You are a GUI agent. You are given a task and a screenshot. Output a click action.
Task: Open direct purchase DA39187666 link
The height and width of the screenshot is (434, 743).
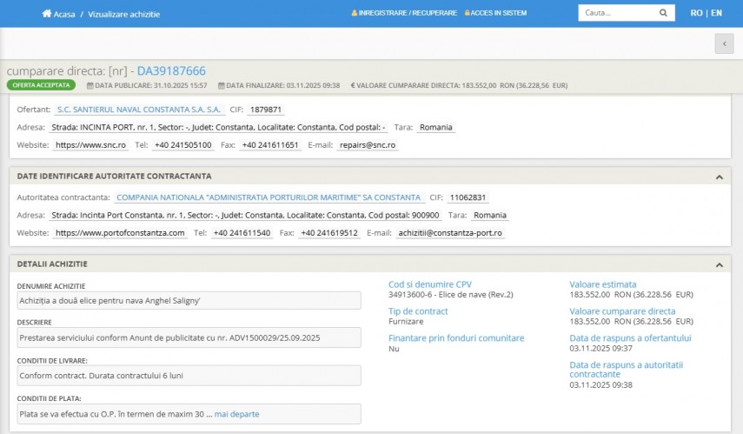pos(171,70)
